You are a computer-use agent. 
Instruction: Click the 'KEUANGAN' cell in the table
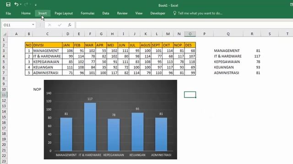(x=48, y=67)
